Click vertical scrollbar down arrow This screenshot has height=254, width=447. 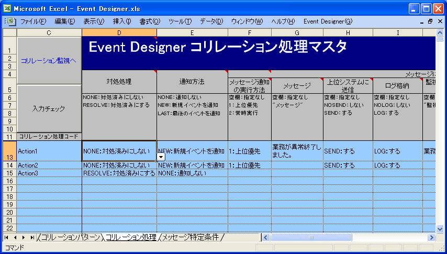[x=440, y=228]
